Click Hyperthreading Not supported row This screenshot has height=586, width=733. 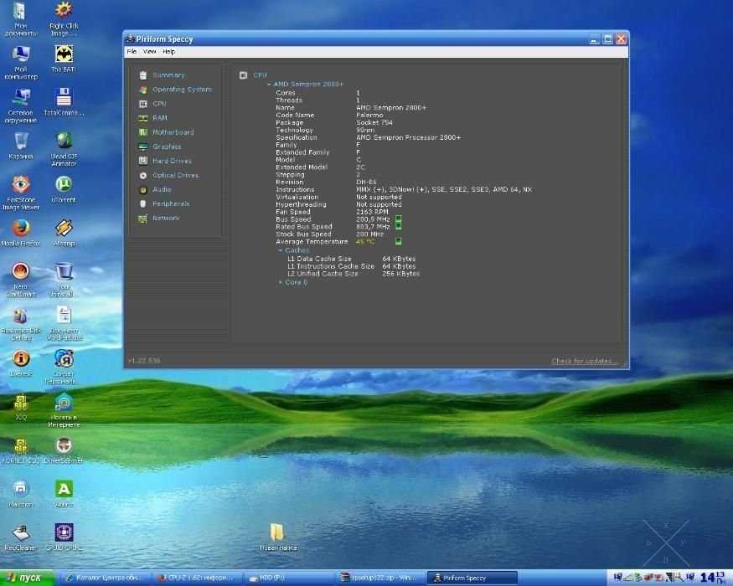338,204
